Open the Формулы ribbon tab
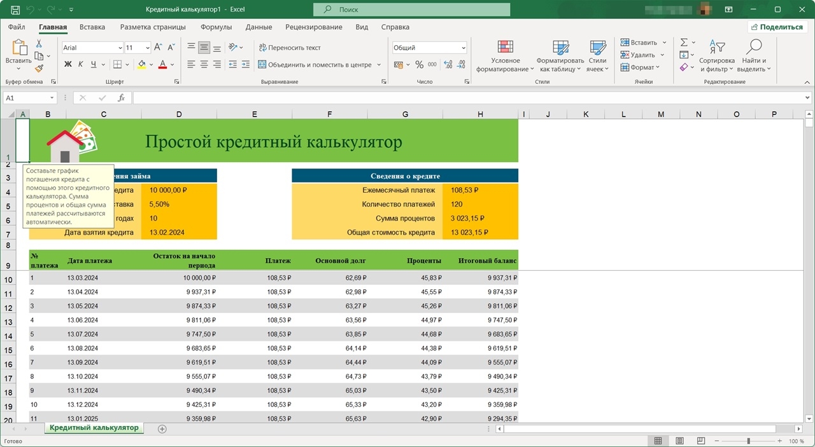815x447 pixels. [x=216, y=27]
